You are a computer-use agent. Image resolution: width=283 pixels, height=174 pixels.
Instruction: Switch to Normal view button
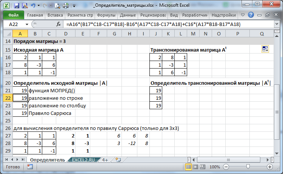[188, 167]
